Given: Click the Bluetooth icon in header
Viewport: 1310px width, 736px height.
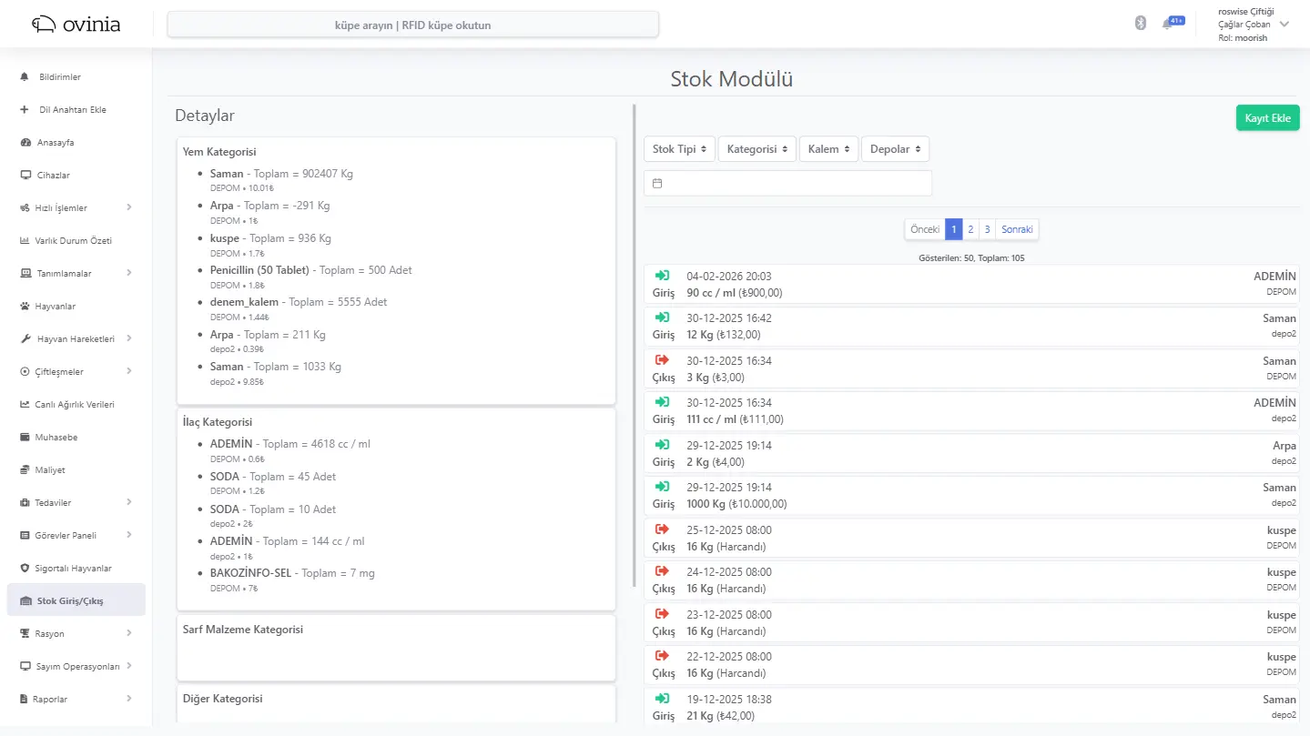Looking at the screenshot, I should (x=1140, y=24).
